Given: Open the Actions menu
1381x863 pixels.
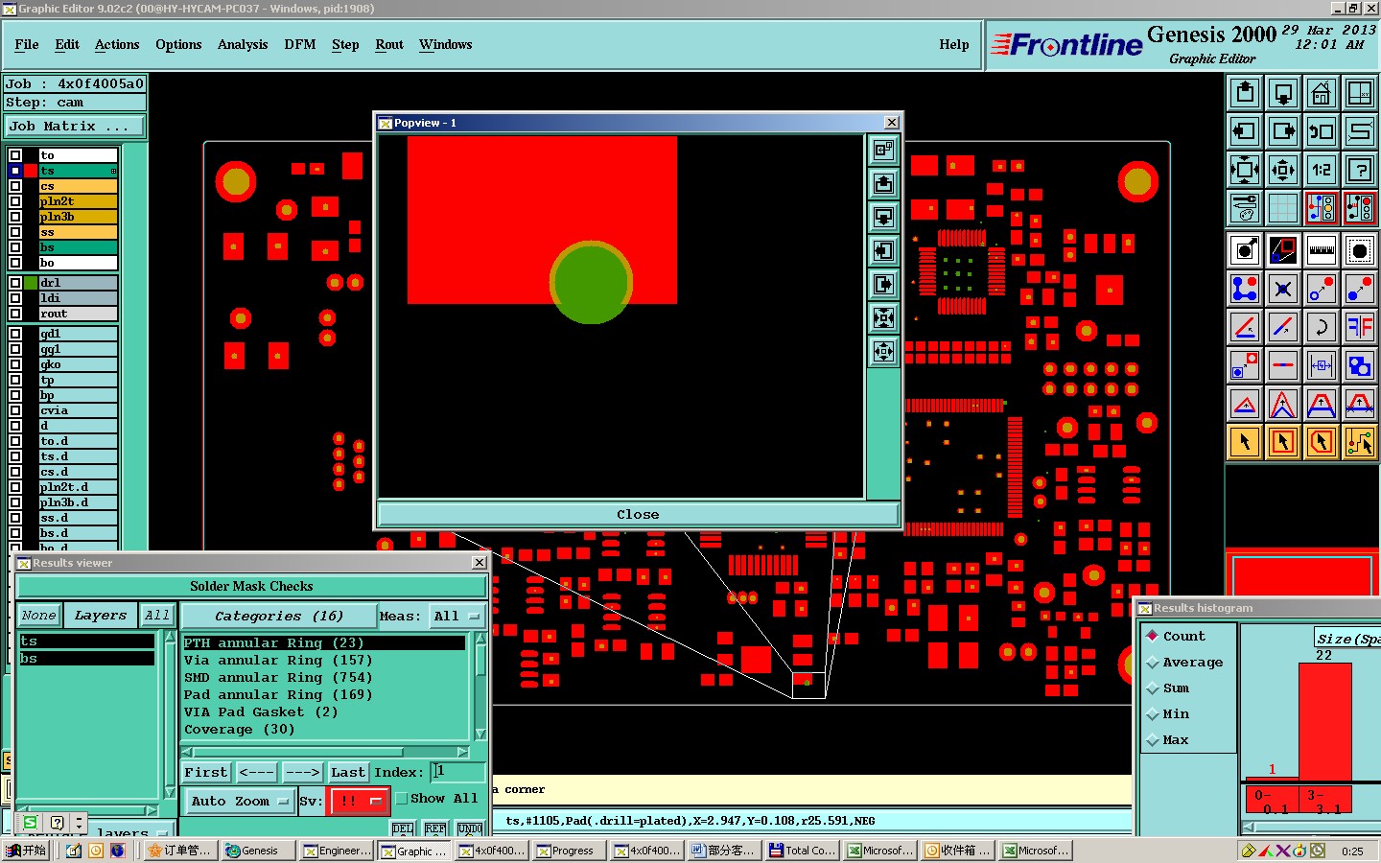Looking at the screenshot, I should coord(117,45).
